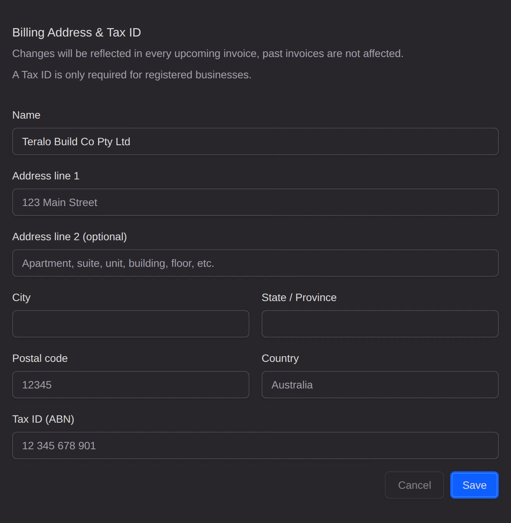Click the Country label
The image size is (511, 523).
pyautogui.click(x=280, y=358)
